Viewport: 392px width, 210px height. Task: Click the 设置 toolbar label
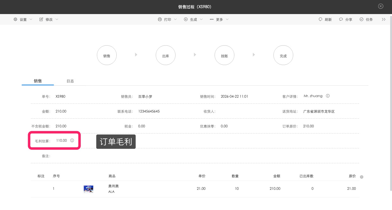pos(23,19)
